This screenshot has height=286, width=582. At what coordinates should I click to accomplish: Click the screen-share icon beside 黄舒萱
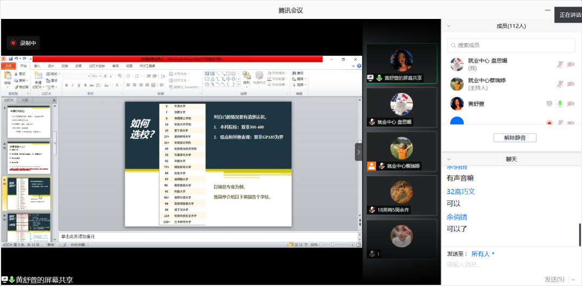(x=549, y=103)
